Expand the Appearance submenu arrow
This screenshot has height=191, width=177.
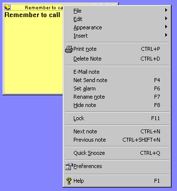tap(166, 27)
